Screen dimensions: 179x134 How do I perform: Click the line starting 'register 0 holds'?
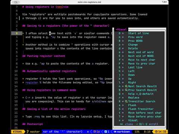pyautogui.click(x=69, y=79)
